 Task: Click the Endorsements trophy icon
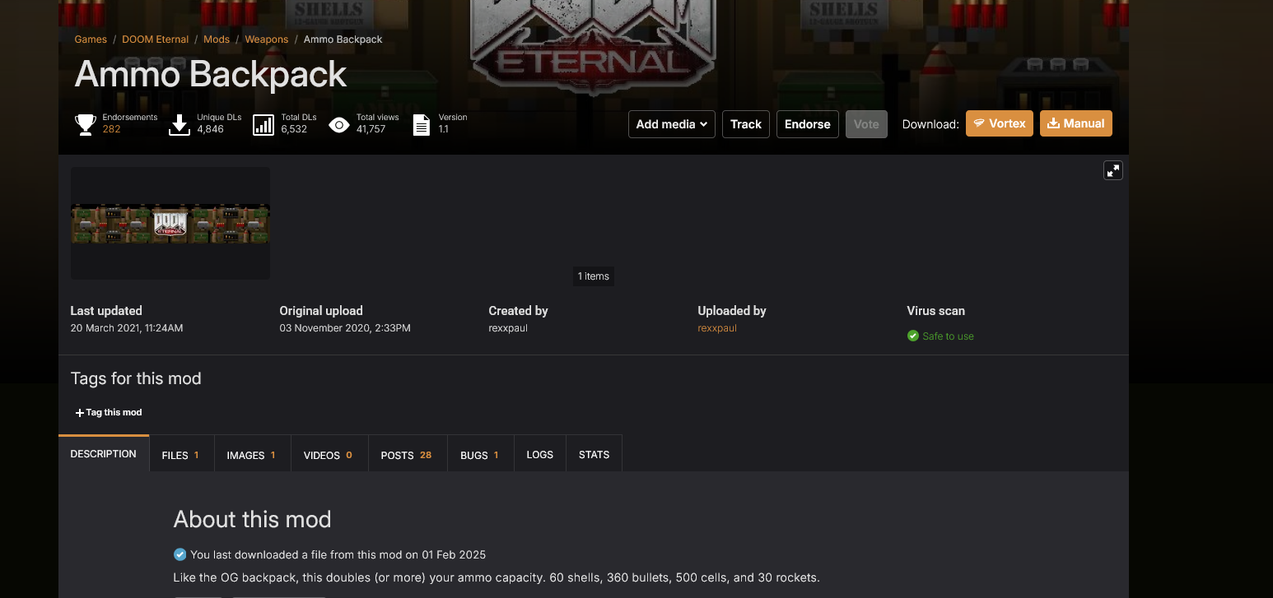tap(86, 124)
